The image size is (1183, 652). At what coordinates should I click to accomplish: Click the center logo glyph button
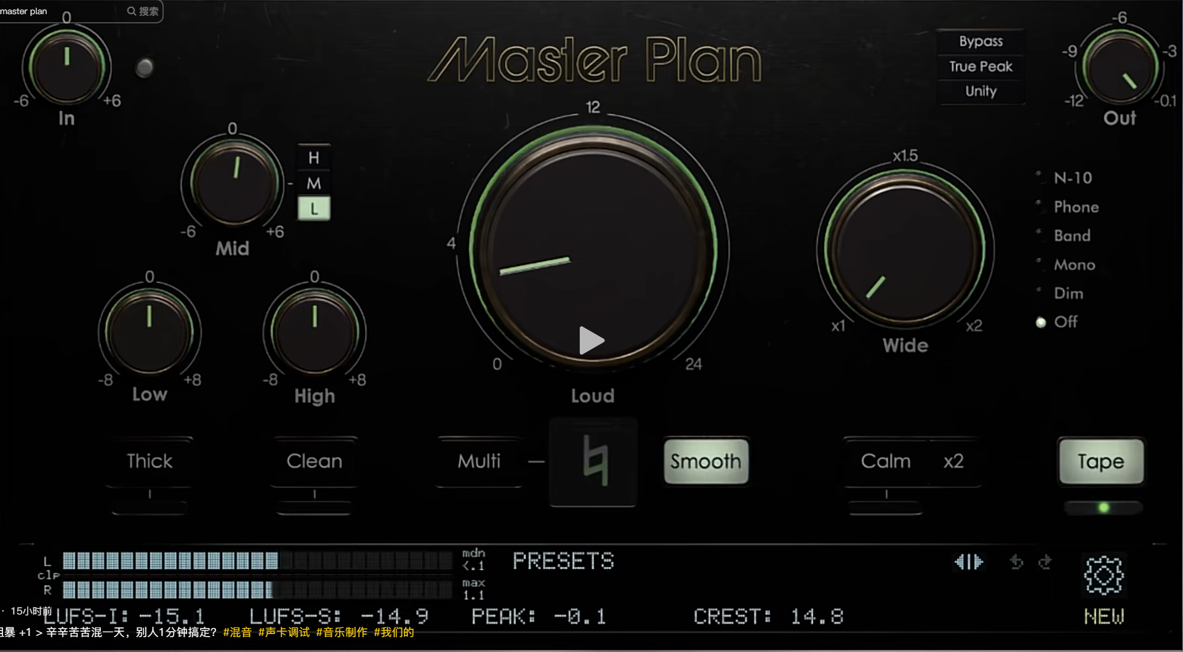(593, 462)
